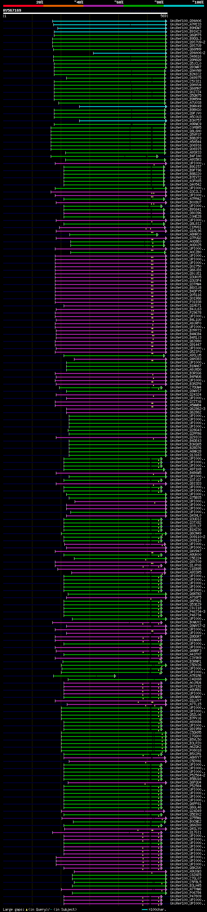Open hit UniRef100_C8Z6E5

[x=185, y=875]
